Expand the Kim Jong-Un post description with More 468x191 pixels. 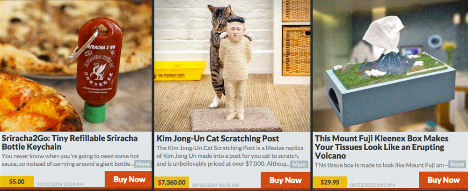299,164
